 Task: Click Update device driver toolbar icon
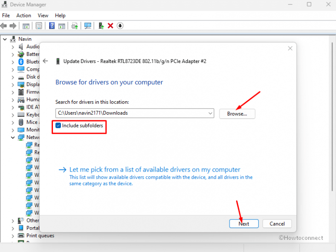point(75,26)
